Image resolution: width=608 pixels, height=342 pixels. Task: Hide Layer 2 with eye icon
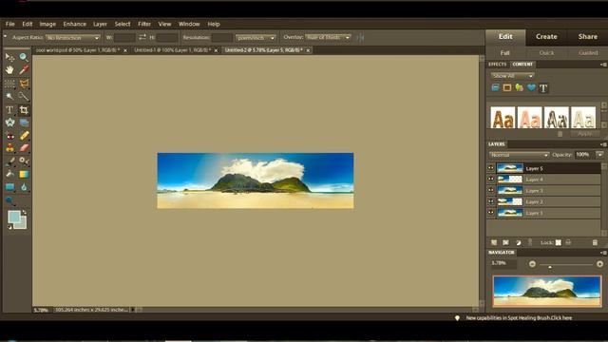tap(491, 201)
